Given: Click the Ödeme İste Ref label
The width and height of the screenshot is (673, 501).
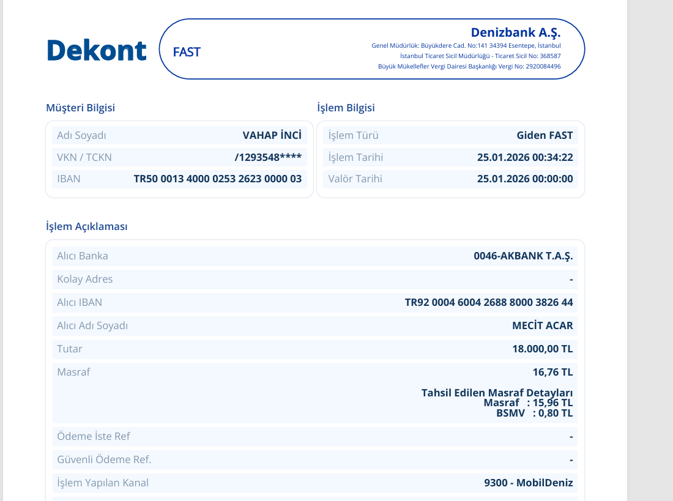Looking at the screenshot, I should tap(93, 436).
